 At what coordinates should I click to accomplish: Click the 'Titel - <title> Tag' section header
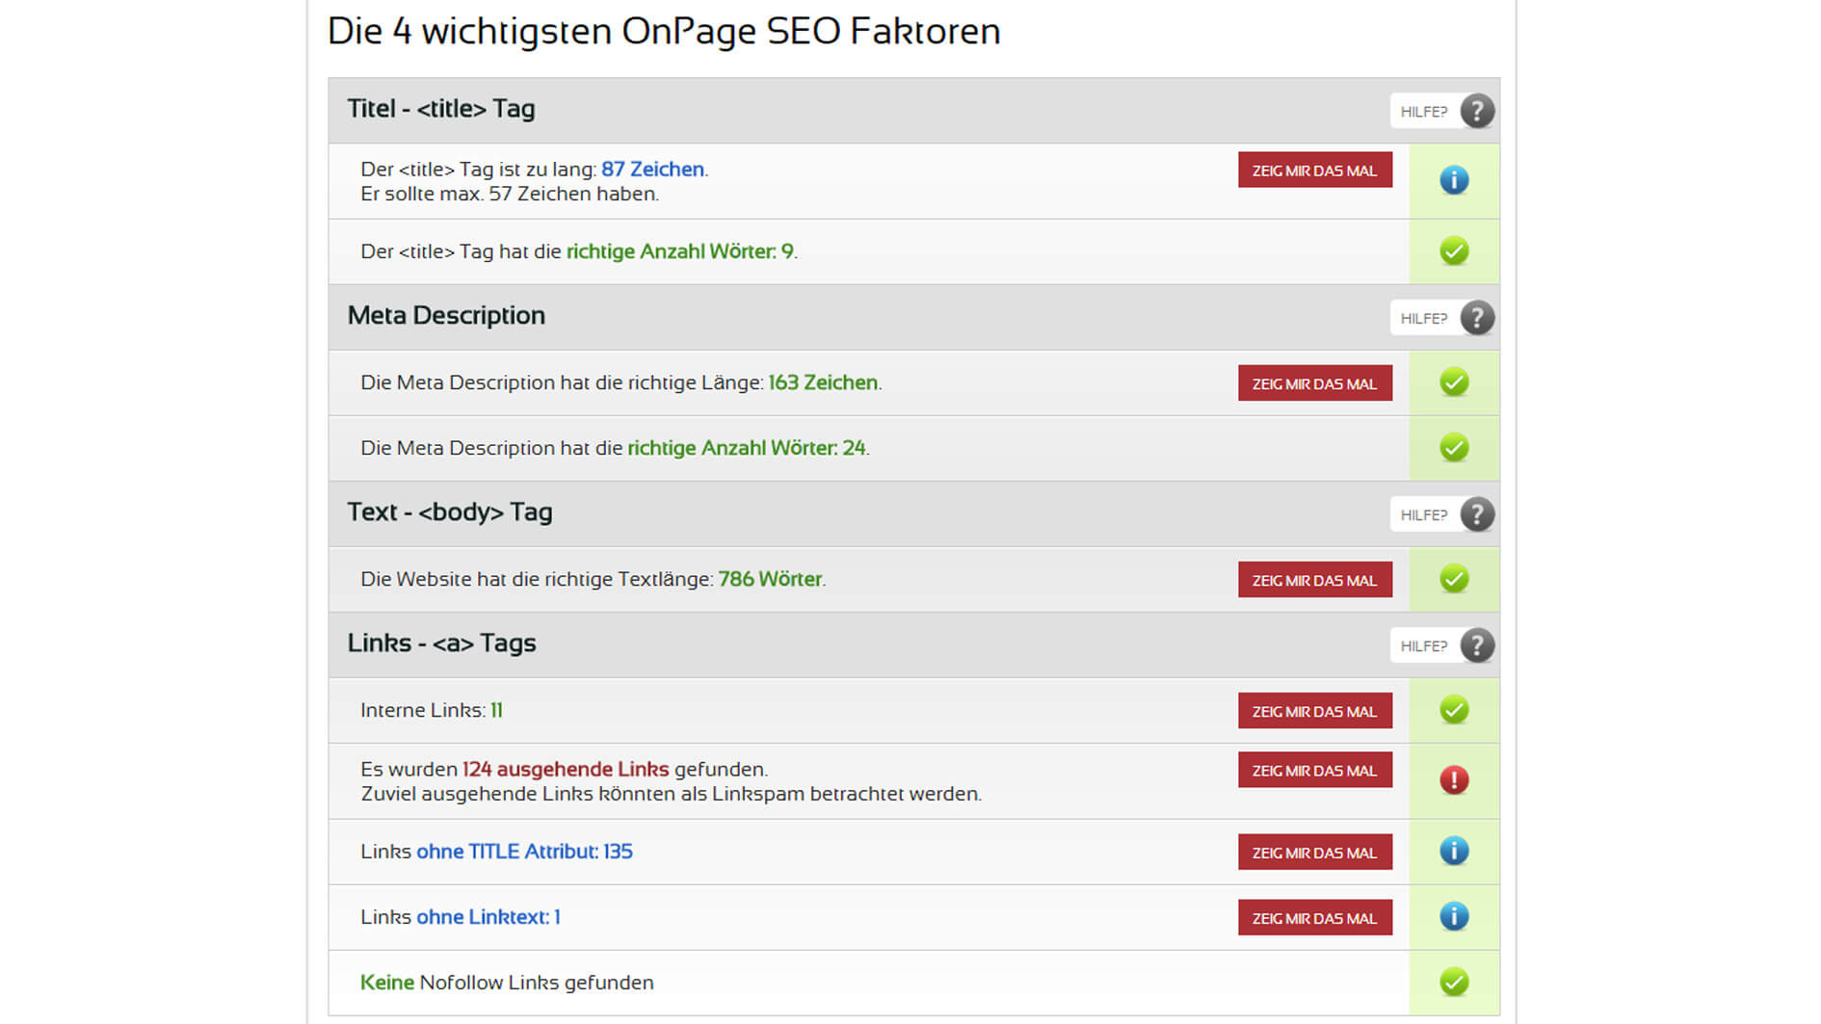point(441,109)
